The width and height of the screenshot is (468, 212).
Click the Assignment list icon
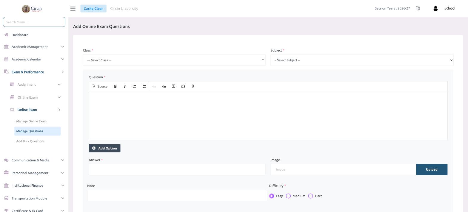(x=12, y=85)
